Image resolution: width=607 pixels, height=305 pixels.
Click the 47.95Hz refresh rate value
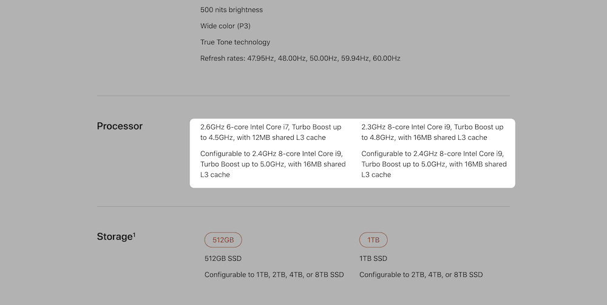click(x=260, y=59)
